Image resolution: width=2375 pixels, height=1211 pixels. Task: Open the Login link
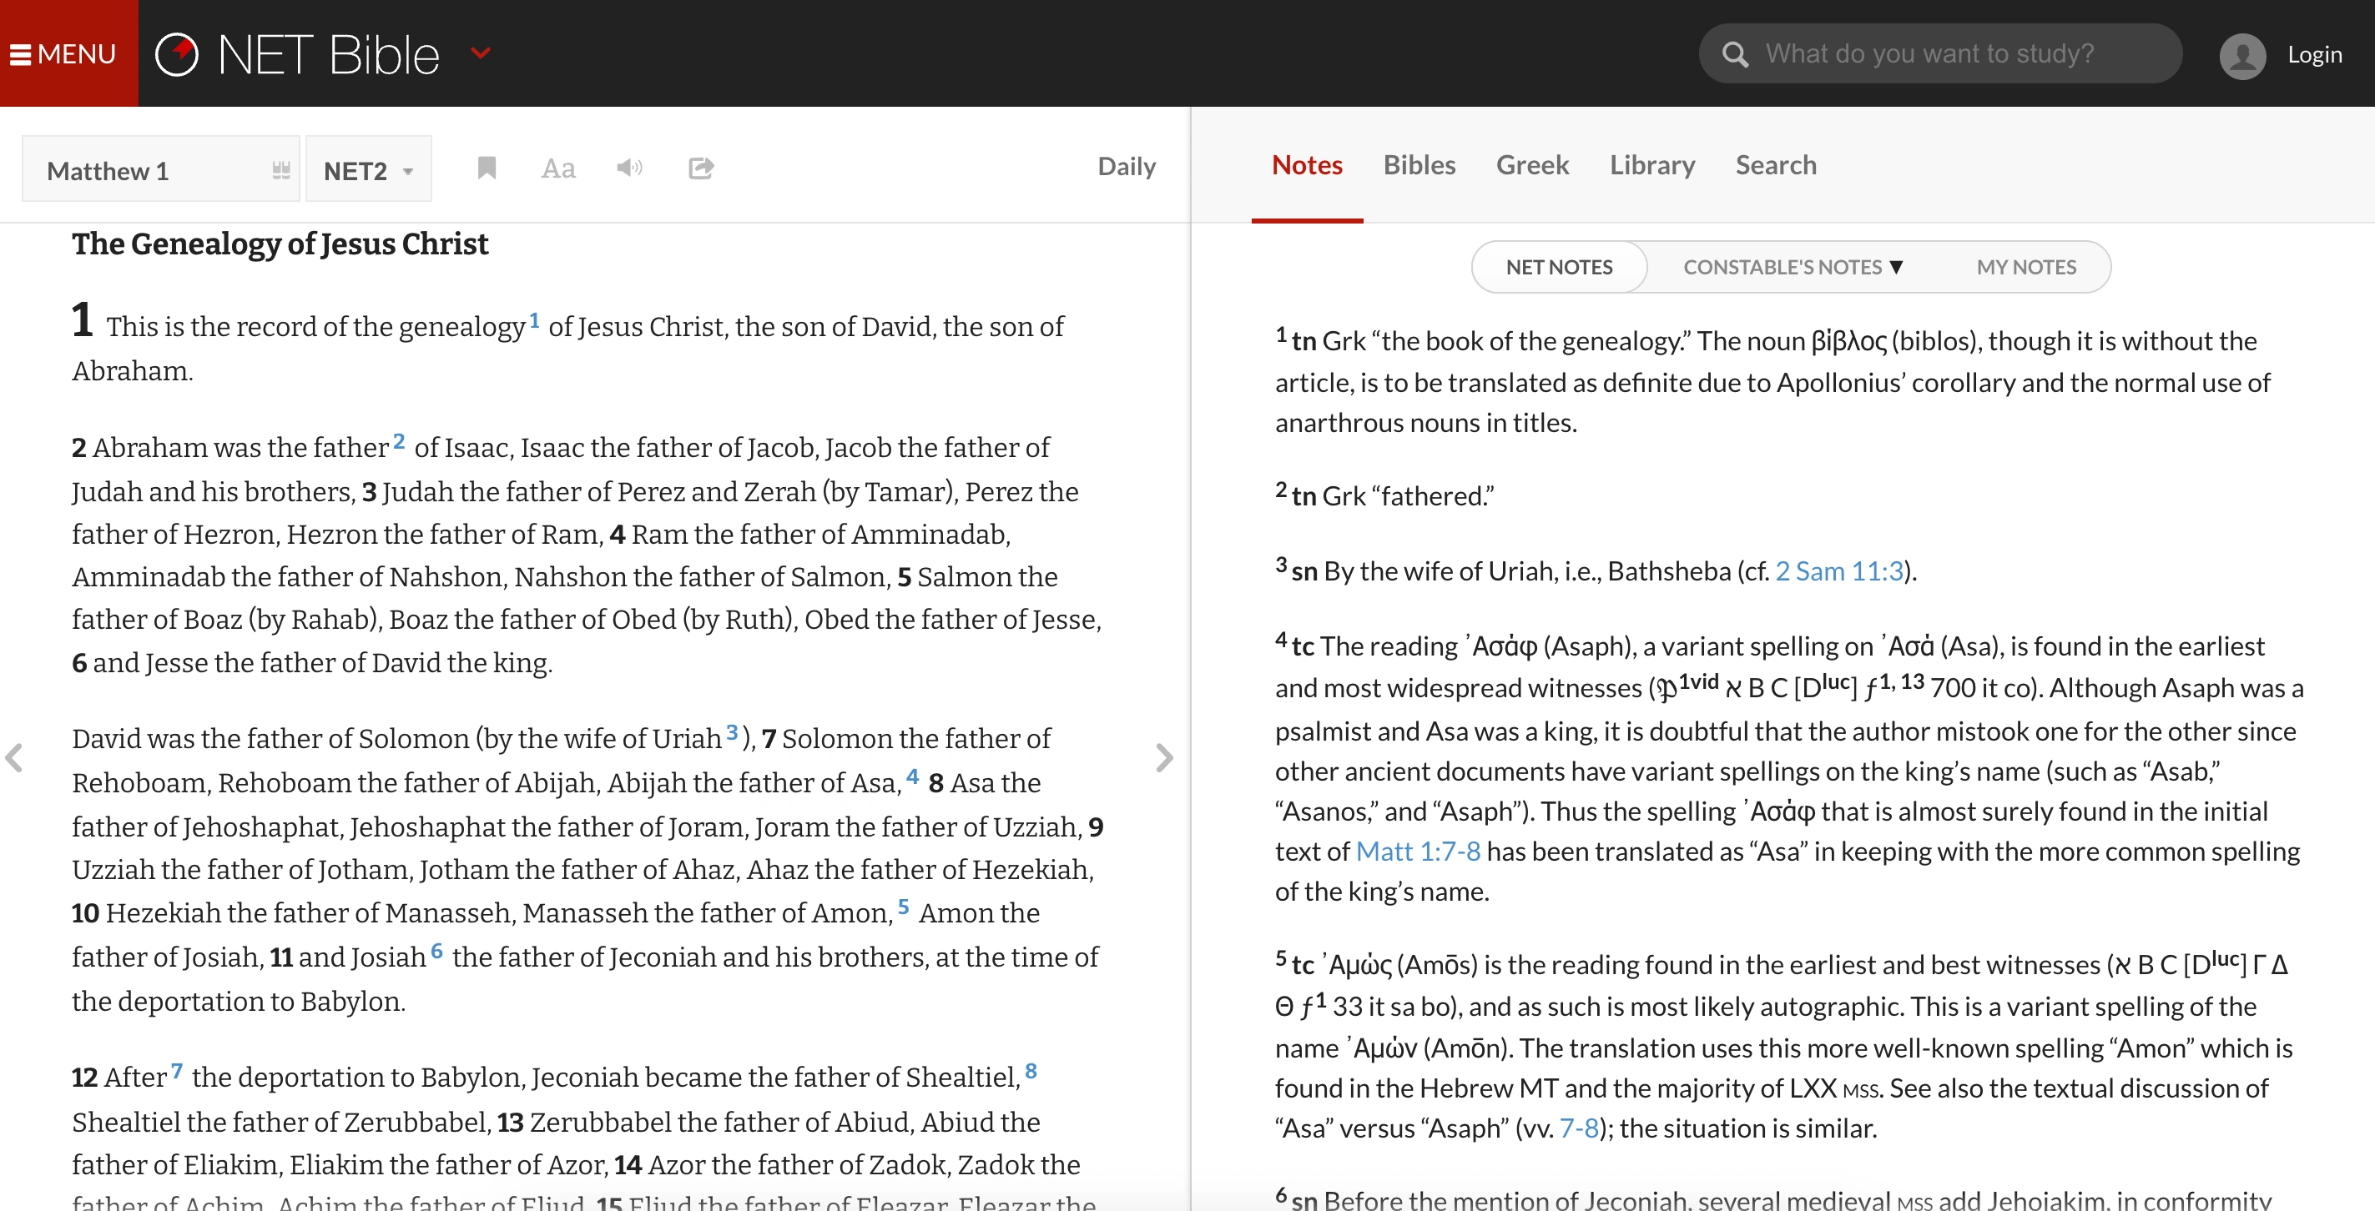click(2314, 54)
